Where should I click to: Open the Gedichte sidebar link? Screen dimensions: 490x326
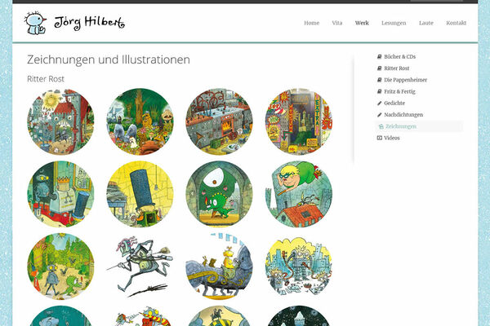[394, 103]
